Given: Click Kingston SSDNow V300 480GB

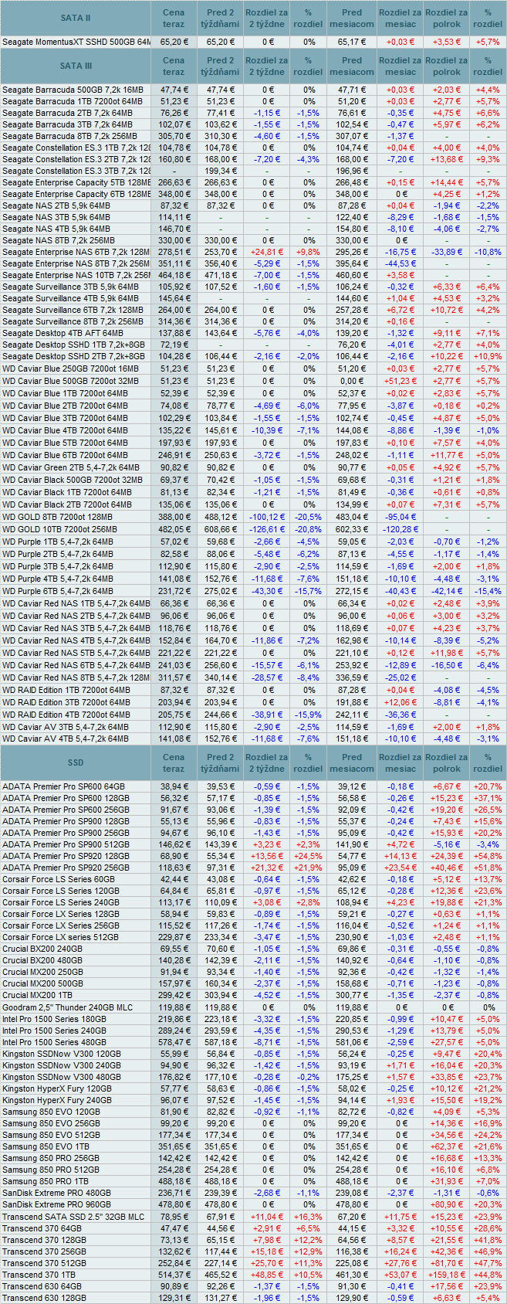Looking at the screenshot, I should pos(61,1077).
